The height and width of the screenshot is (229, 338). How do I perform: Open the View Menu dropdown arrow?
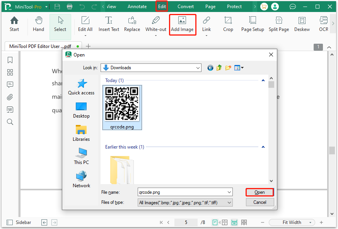(x=242, y=68)
